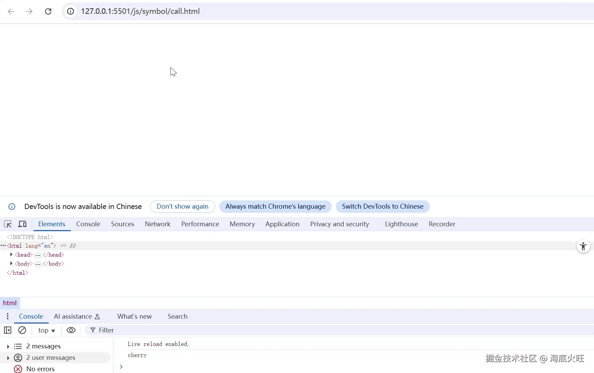Expand the body element node
Screen dimensions: 594x373
tap(11, 264)
